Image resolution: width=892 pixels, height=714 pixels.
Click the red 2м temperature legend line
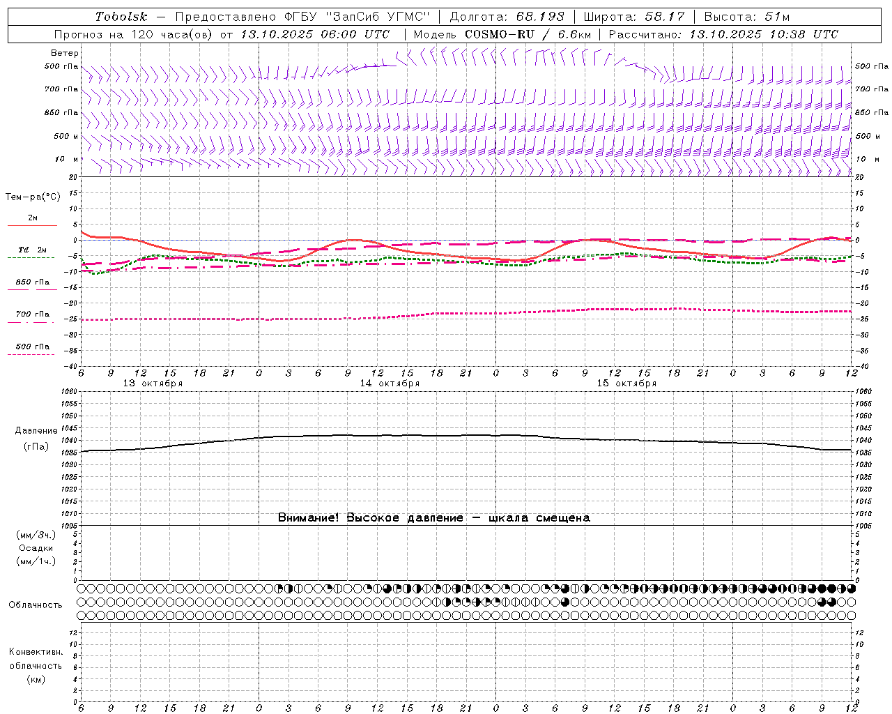click(x=32, y=225)
